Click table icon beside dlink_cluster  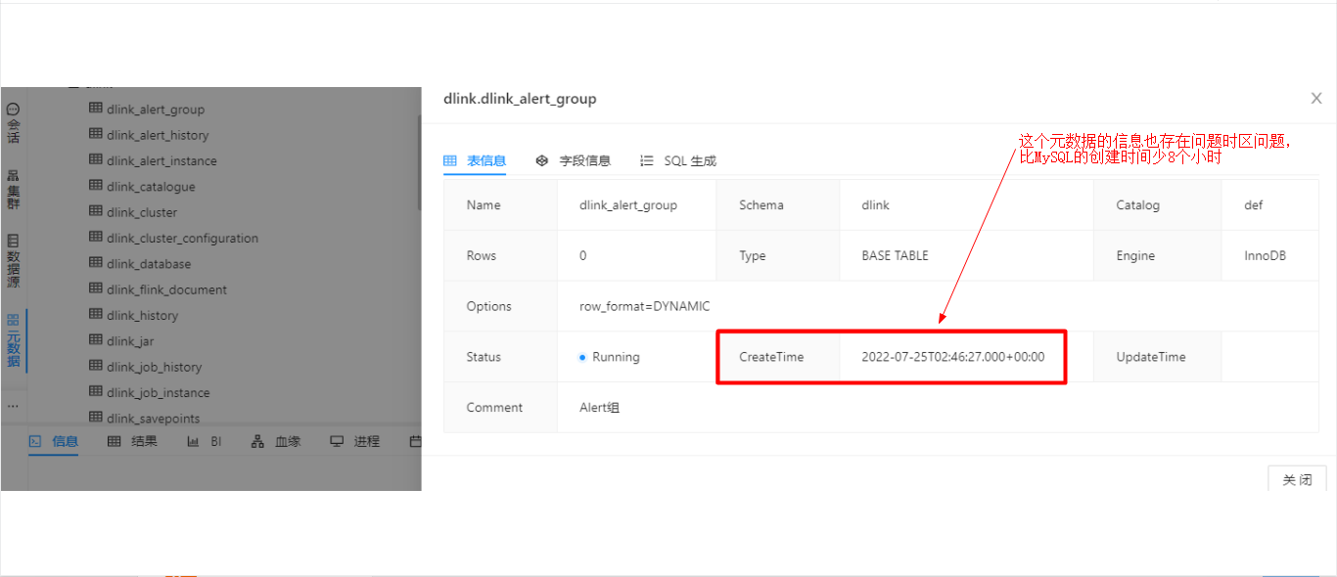click(96, 211)
